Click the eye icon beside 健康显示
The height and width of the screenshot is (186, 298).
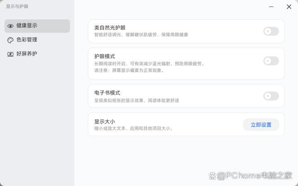point(10,26)
